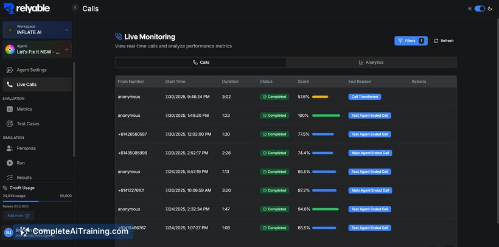
Task: Open Personas in the sidebar
Action: coord(37,148)
